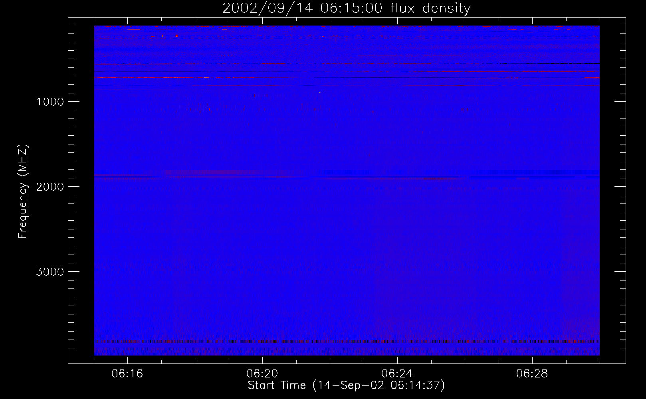Click the 1000 frequency tick label
Screen dimensions: 646x399
tap(50, 102)
